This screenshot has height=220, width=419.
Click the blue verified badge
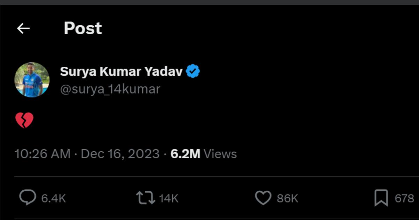(193, 72)
